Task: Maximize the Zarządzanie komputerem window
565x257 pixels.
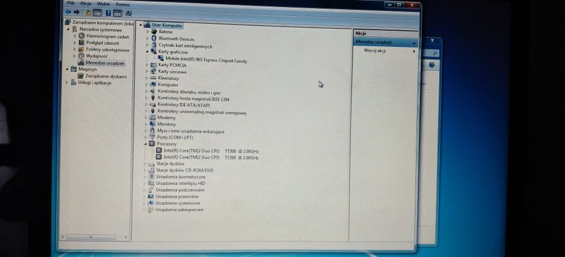Action: [x=399, y=5]
